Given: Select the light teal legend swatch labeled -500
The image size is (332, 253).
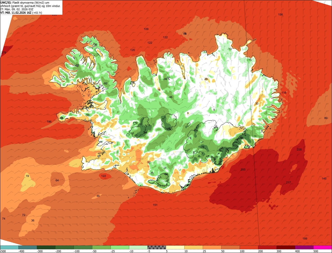Looking at the screenshot, I should point(9,247).
